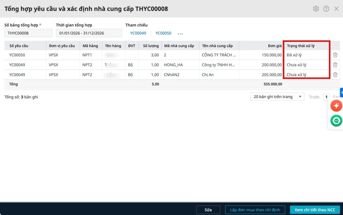The height and width of the screenshot is (215, 343).
Task: Select the 555.000,00 total price
Action: [x=273, y=84]
